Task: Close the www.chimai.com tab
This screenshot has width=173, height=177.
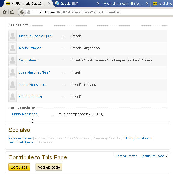Action: (147, 3)
